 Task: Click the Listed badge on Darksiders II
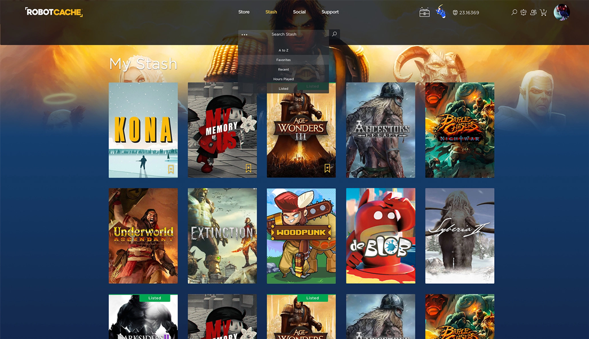(155, 298)
